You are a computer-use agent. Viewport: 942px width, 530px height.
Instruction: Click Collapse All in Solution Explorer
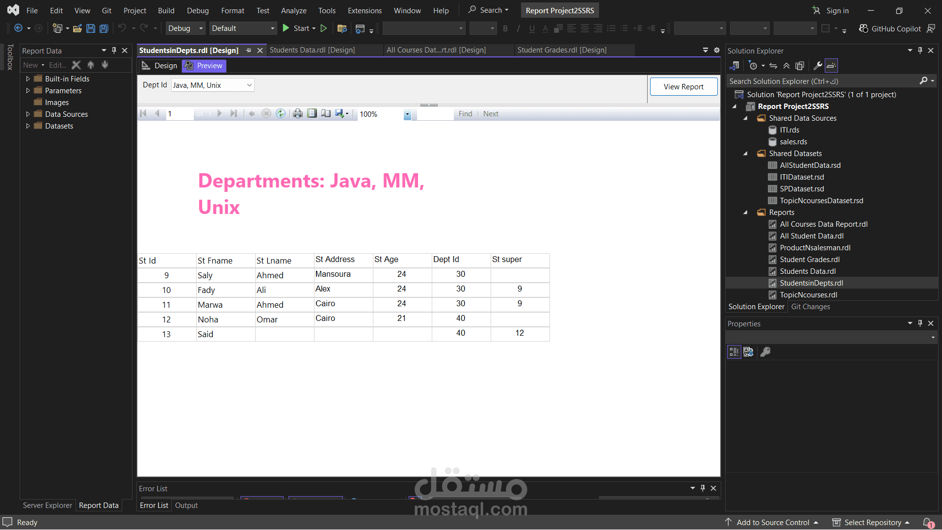pos(786,66)
